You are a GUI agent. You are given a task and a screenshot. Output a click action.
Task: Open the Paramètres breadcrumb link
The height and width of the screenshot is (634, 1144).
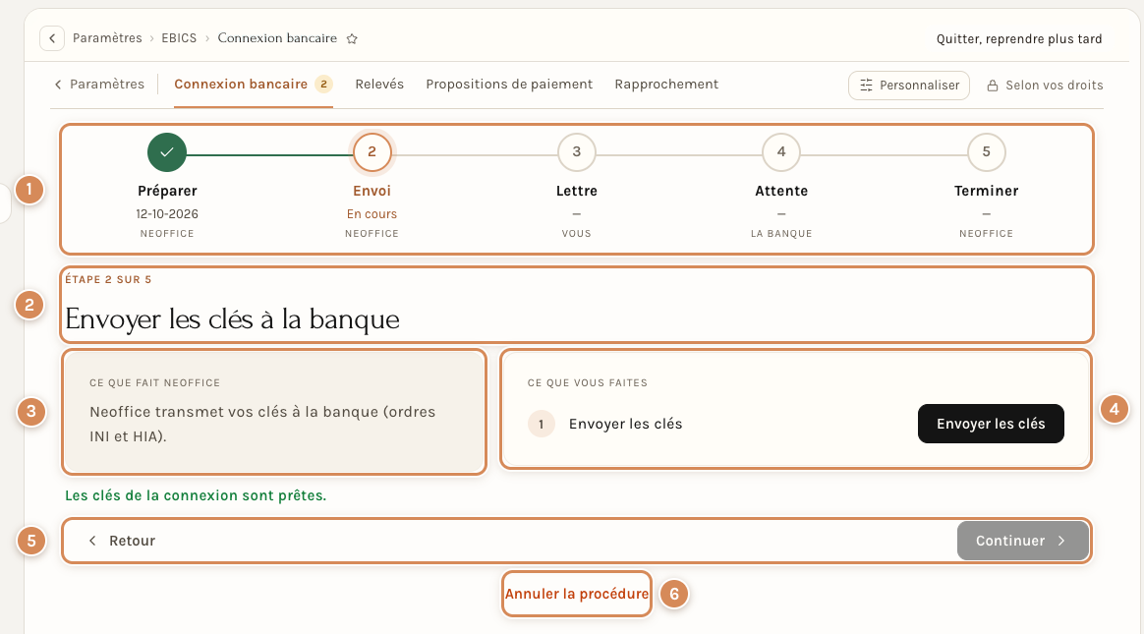(x=107, y=38)
